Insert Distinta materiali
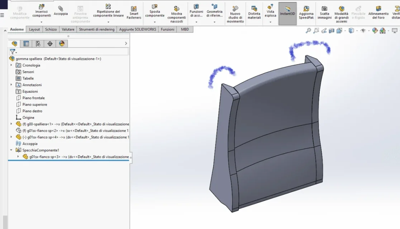The width and height of the screenshot is (400, 229). 254,13
